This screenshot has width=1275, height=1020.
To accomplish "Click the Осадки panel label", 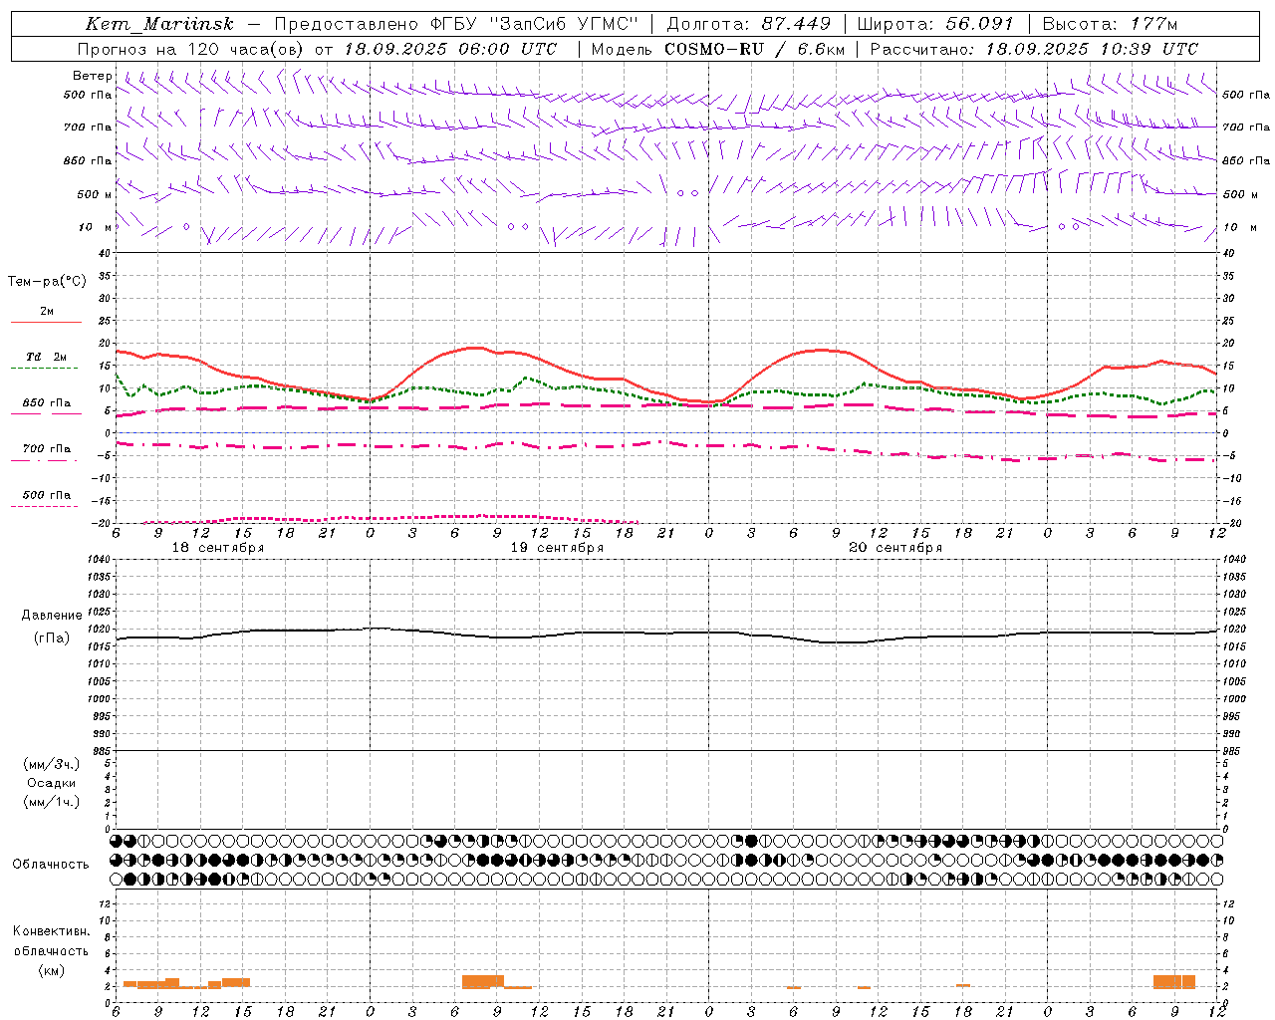I will pyautogui.click(x=52, y=783).
